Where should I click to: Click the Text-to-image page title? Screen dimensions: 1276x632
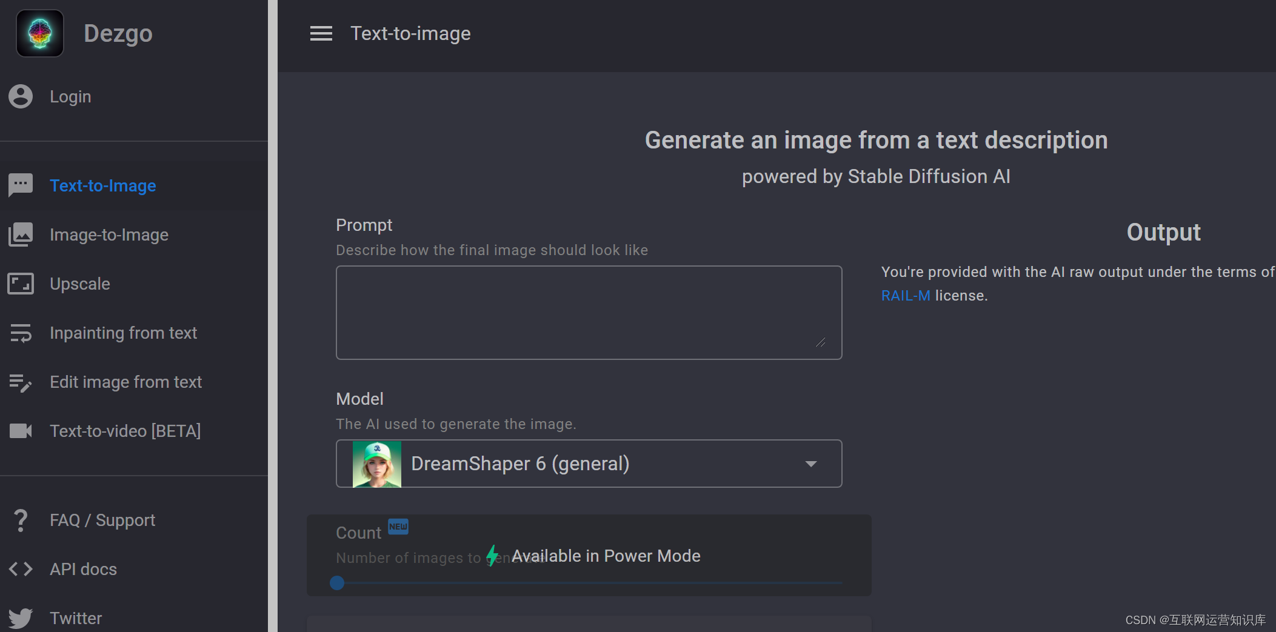410,33
